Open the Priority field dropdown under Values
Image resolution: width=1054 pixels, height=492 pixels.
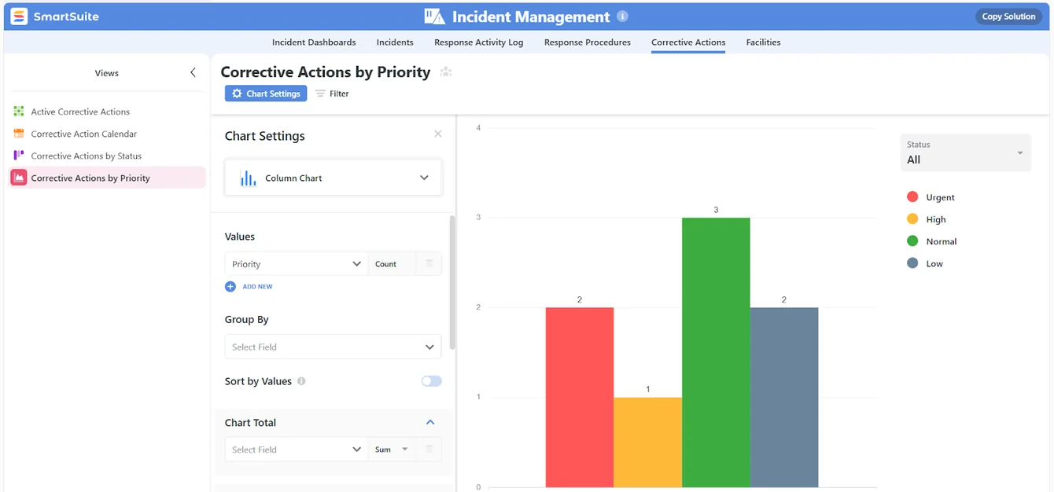(297, 264)
